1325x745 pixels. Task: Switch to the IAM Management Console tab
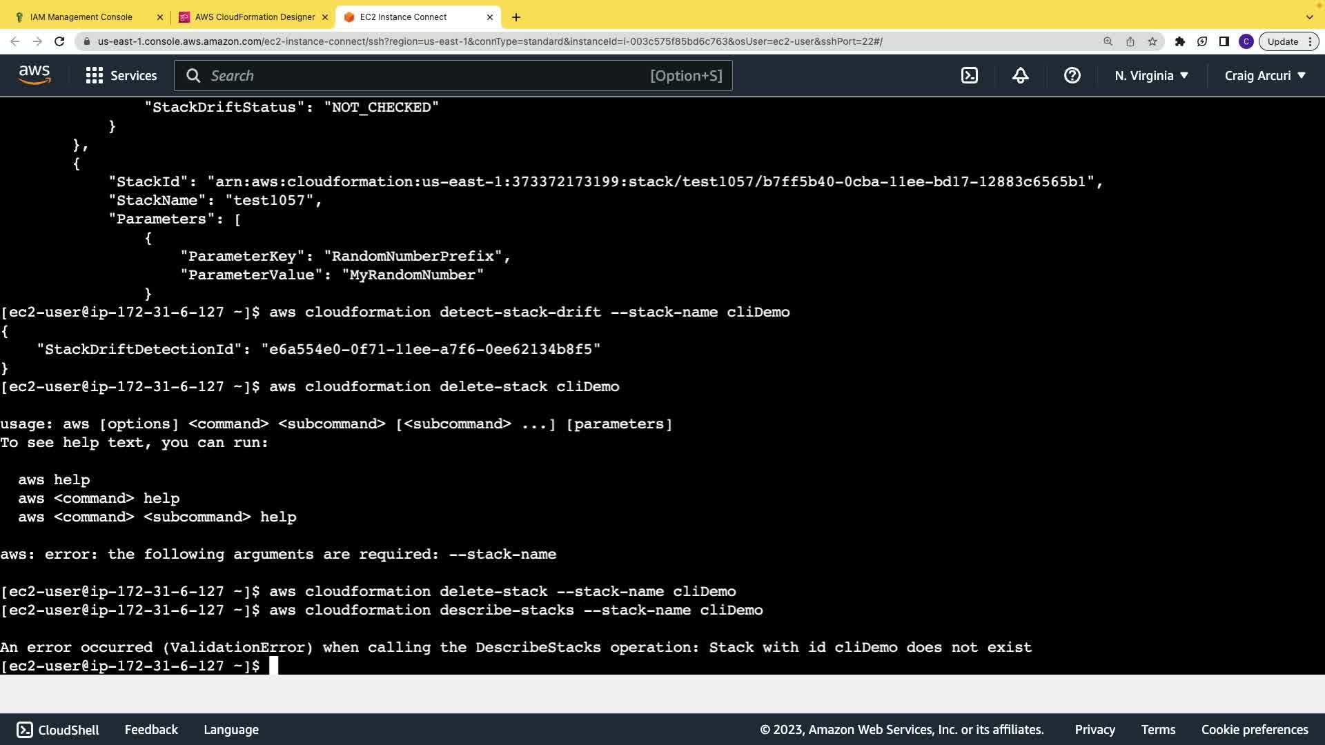[x=81, y=17]
